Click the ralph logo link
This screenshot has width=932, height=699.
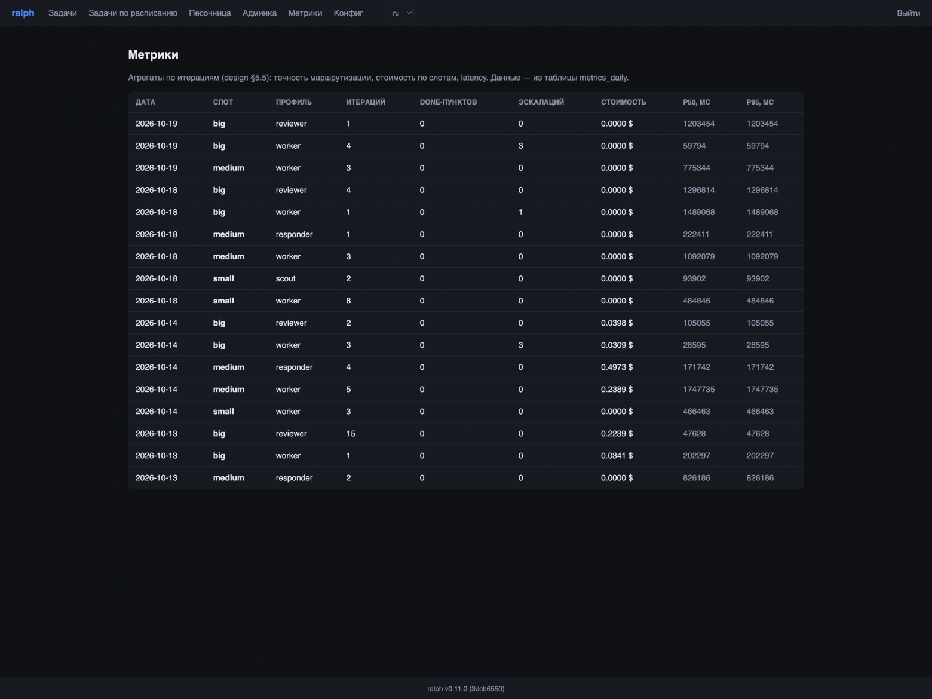(23, 13)
